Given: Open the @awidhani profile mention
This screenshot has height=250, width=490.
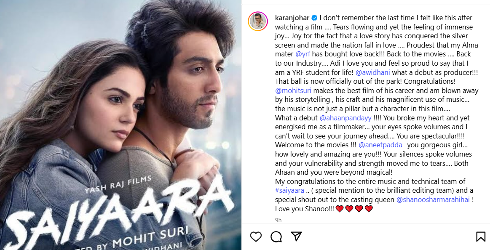Looking at the screenshot, I should (372, 72).
